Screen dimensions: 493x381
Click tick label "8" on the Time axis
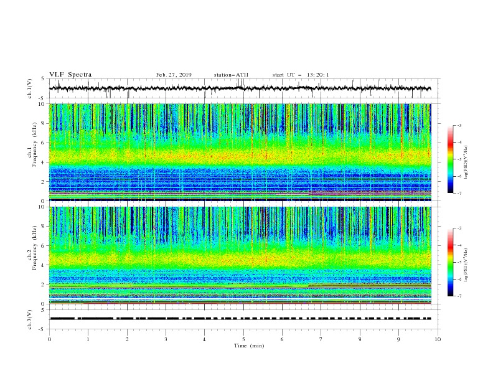tap(360, 339)
